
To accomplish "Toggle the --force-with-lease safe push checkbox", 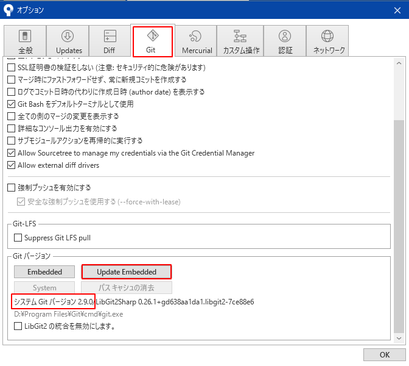I will pos(21,202).
